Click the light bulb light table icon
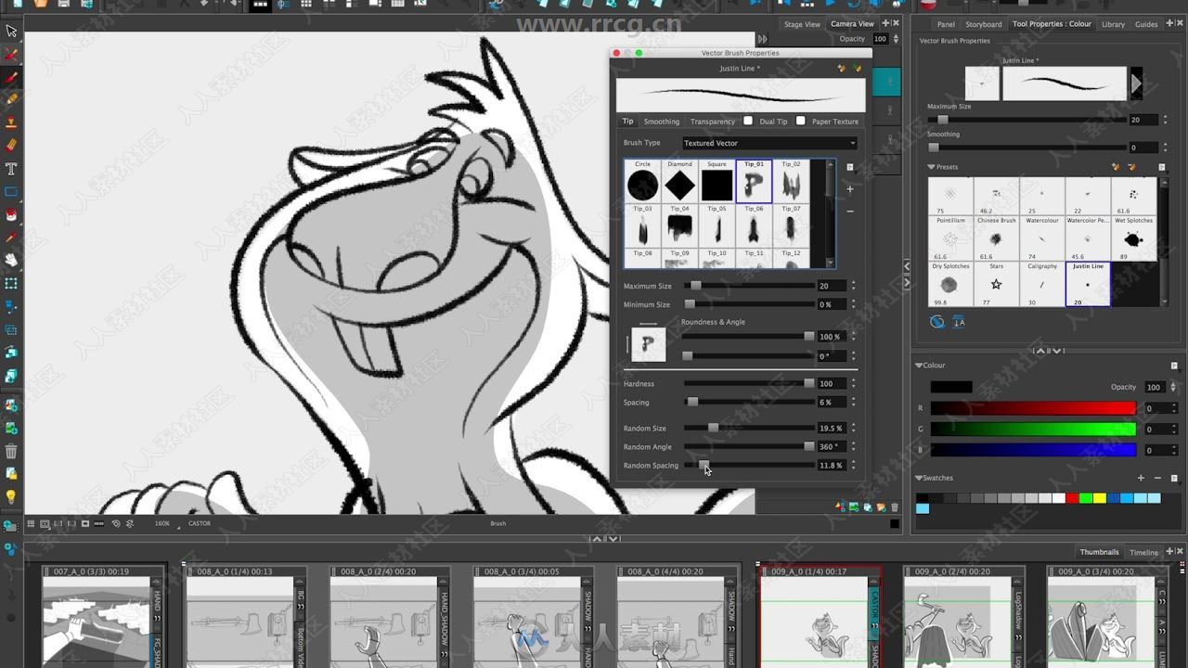 [x=11, y=497]
